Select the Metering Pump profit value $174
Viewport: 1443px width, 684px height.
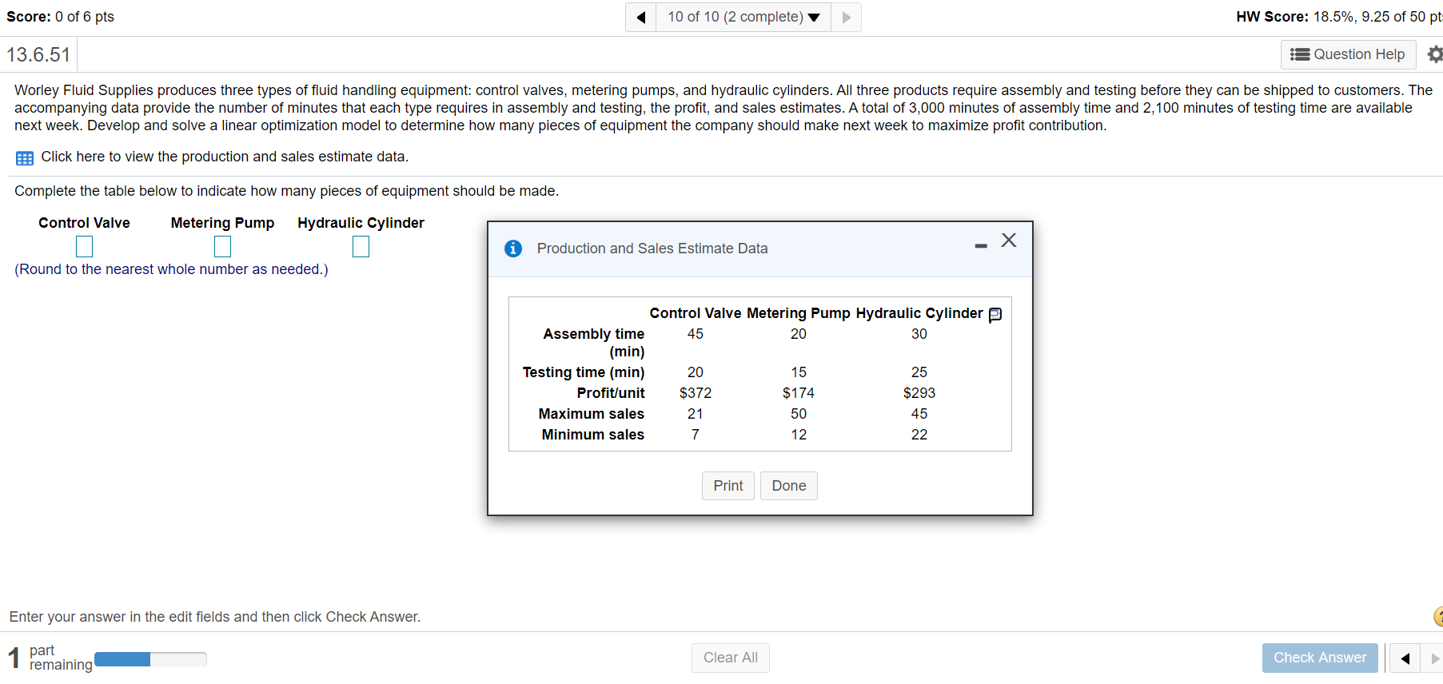pyautogui.click(x=799, y=393)
